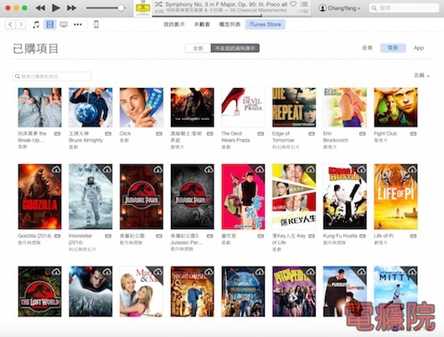The height and width of the screenshot is (337, 444).
Task: Adjust the volume slider knob
Action: [x=121, y=8]
